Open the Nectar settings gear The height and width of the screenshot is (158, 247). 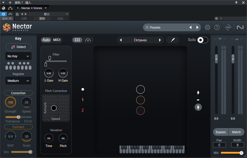point(208,27)
